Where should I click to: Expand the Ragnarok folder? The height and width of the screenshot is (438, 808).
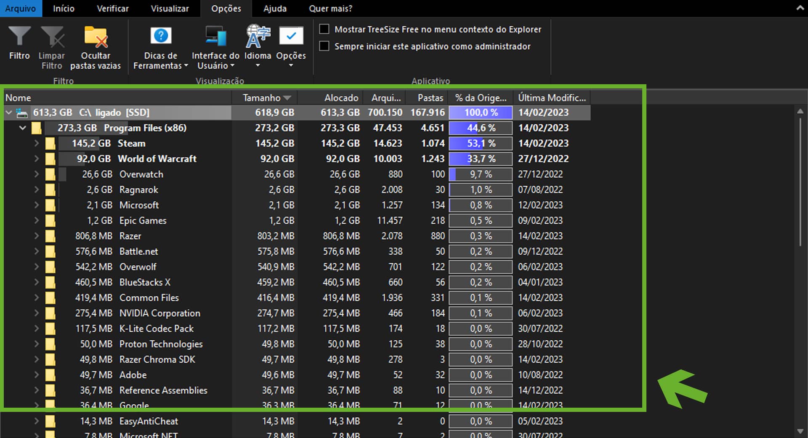[x=37, y=190]
